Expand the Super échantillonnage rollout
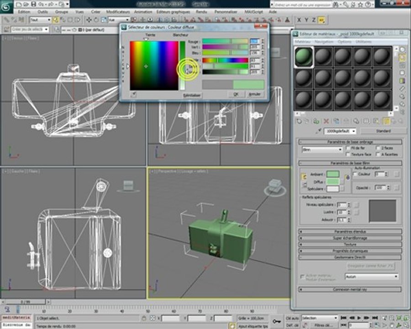411x329 pixels. point(350,238)
